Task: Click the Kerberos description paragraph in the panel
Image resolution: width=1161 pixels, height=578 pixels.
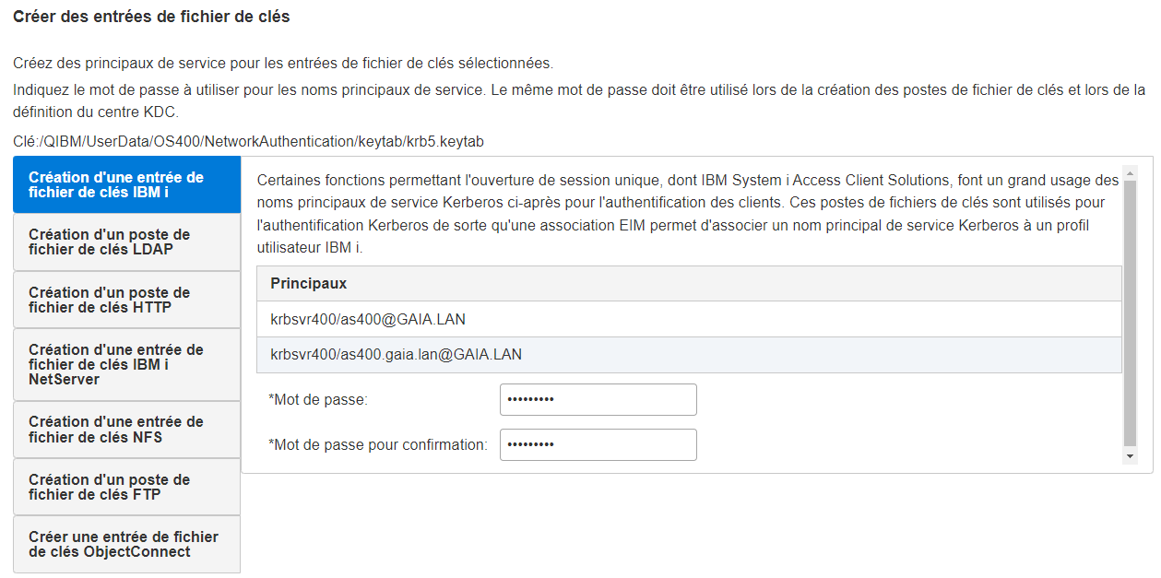Action: point(688,215)
